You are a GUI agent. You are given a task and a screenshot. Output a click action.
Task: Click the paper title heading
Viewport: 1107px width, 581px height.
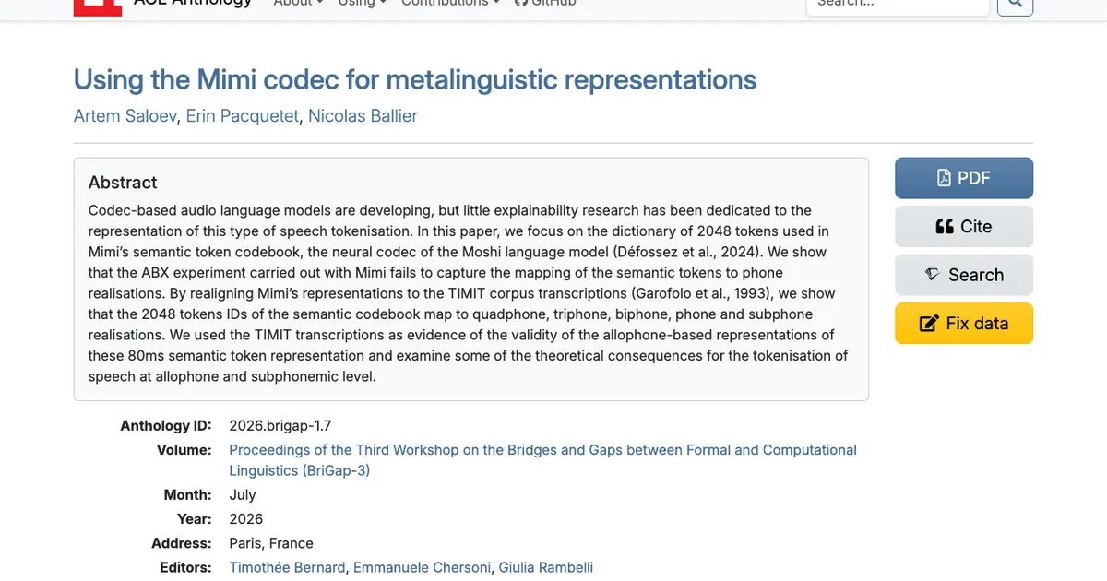(x=415, y=79)
